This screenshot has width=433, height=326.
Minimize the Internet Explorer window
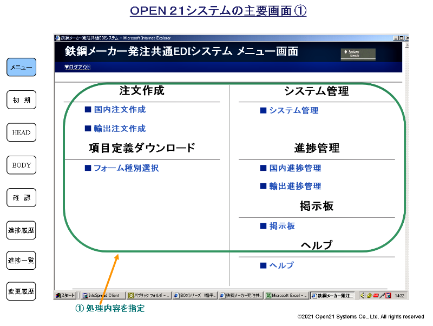(396, 38)
